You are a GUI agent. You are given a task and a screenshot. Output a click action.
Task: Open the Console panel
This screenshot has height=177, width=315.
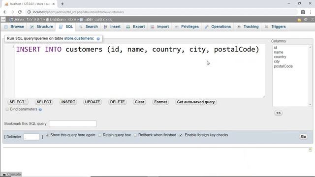[x=12, y=175]
